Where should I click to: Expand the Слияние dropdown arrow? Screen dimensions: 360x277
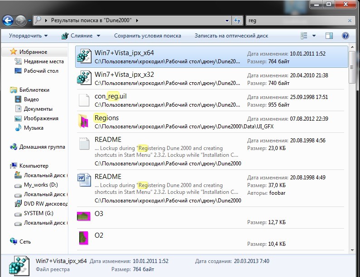(x=99, y=36)
